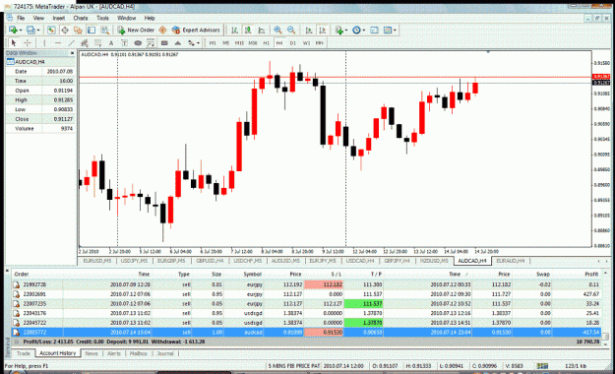Image resolution: width=615 pixels, height=374 pixels.
Task: Select the trendline drawing tool
Action: [71, 42]
